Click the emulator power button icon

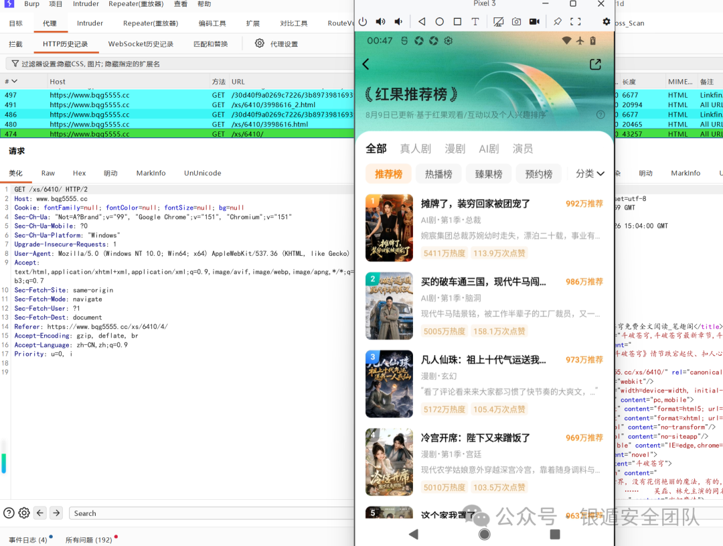pos(363,21)
